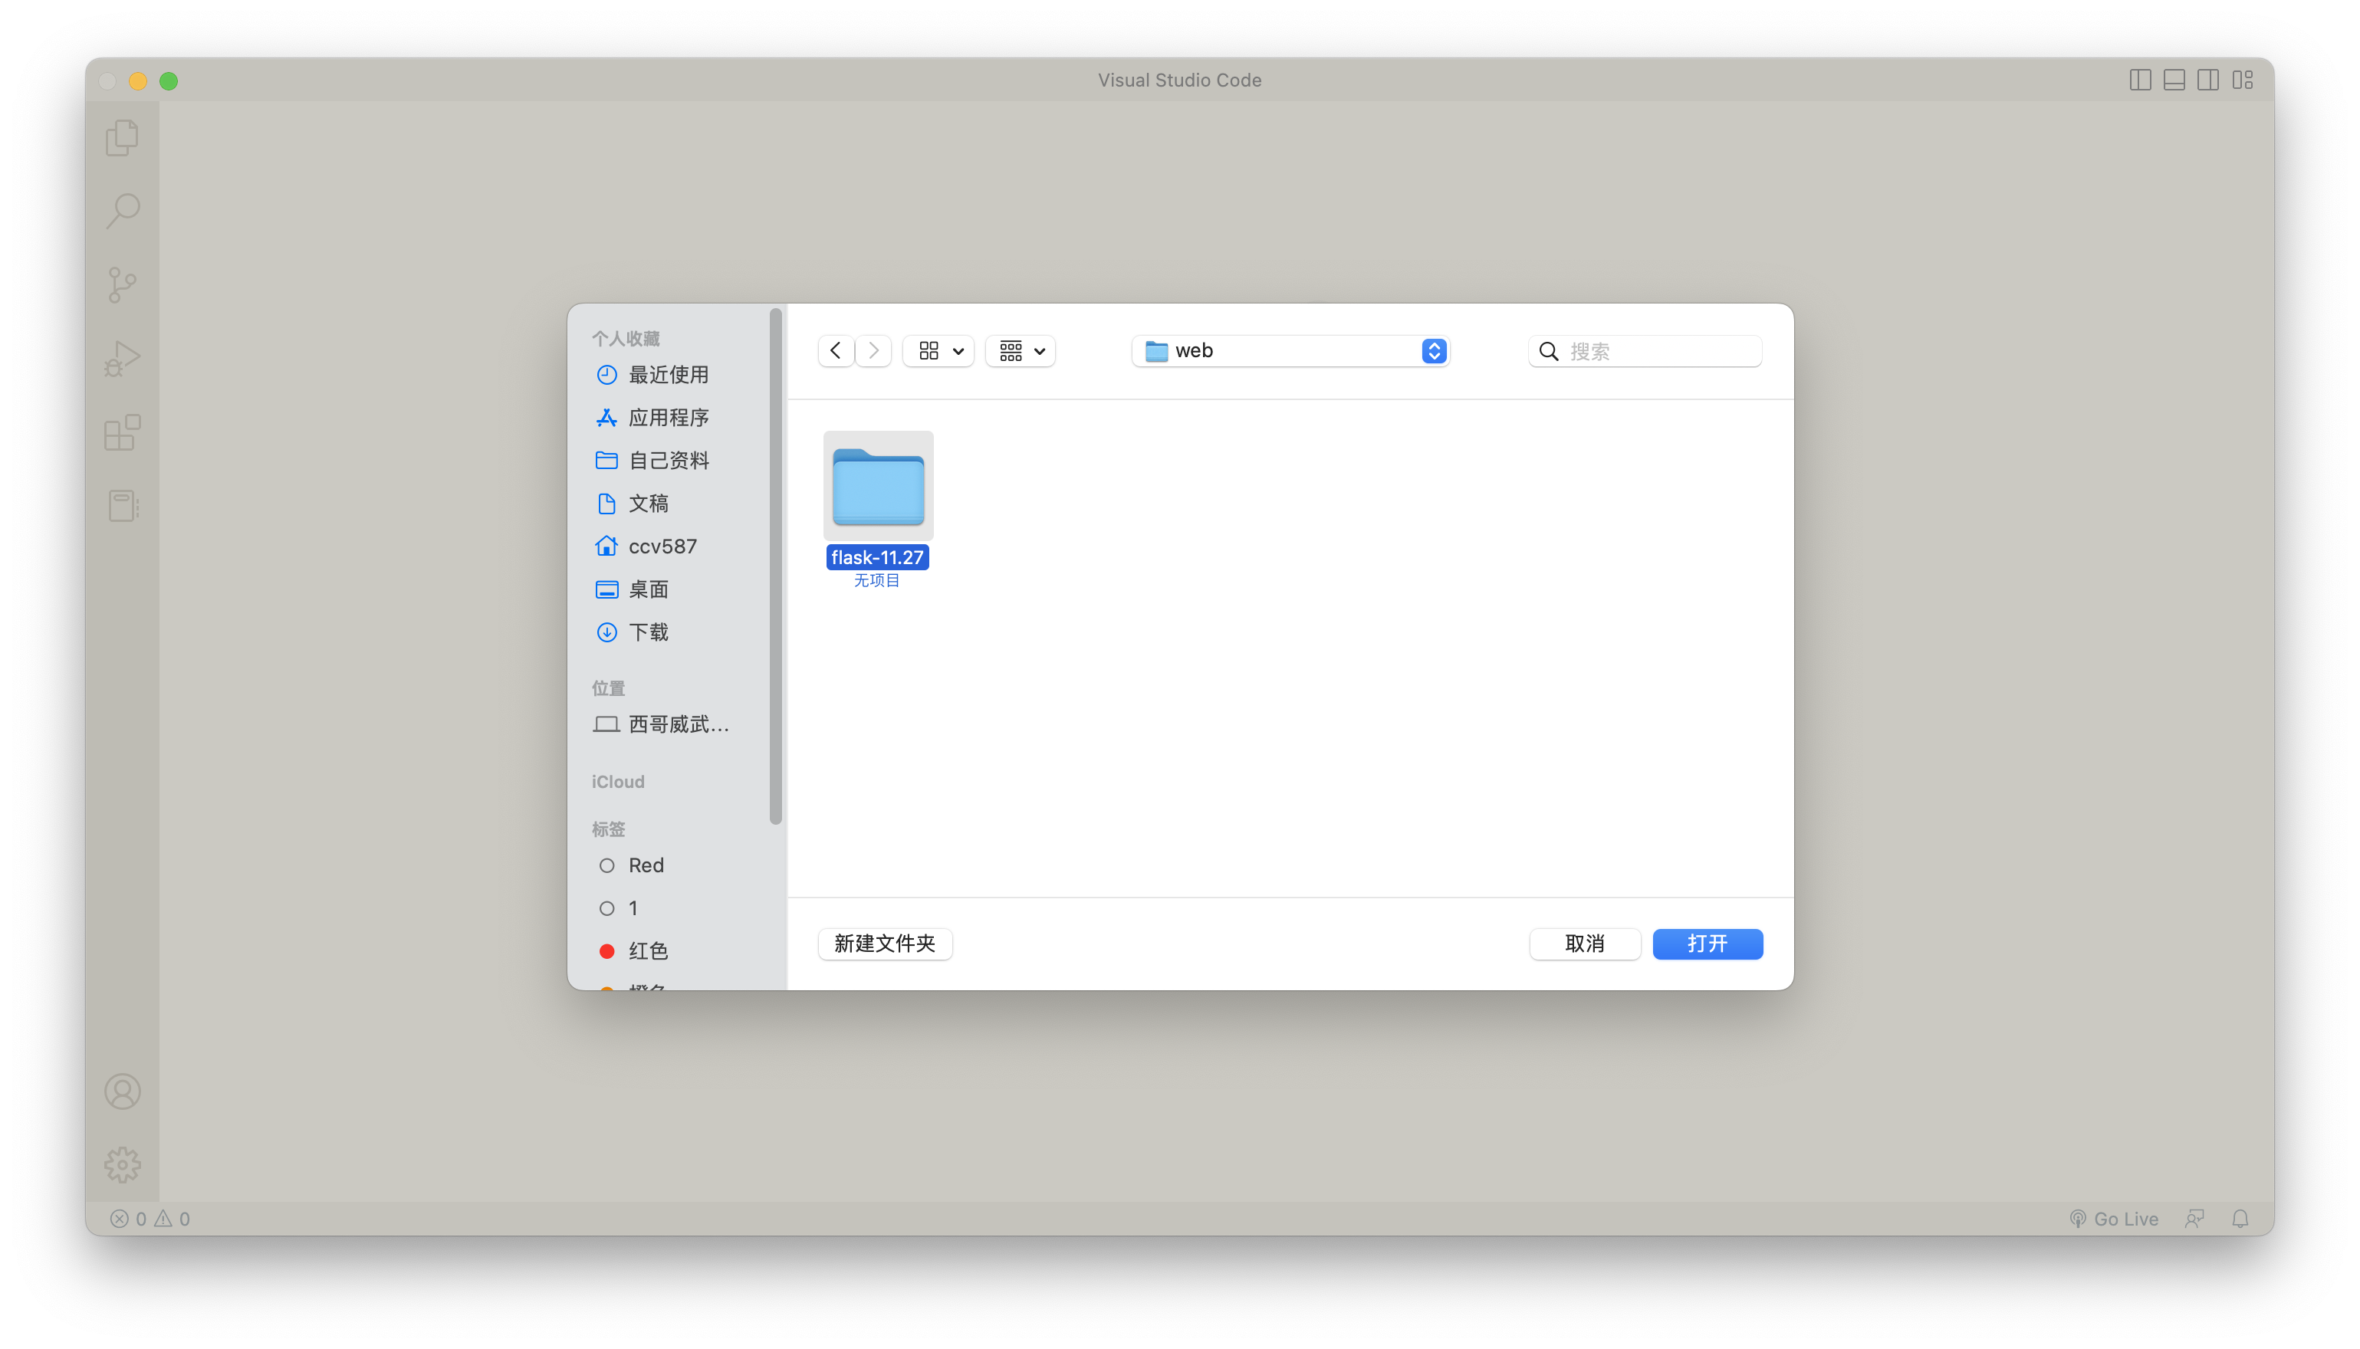Open the Manage gear icon

(123, 1164)
